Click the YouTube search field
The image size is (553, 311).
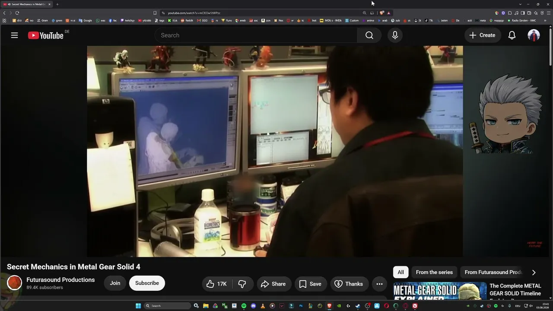point(256,35)
